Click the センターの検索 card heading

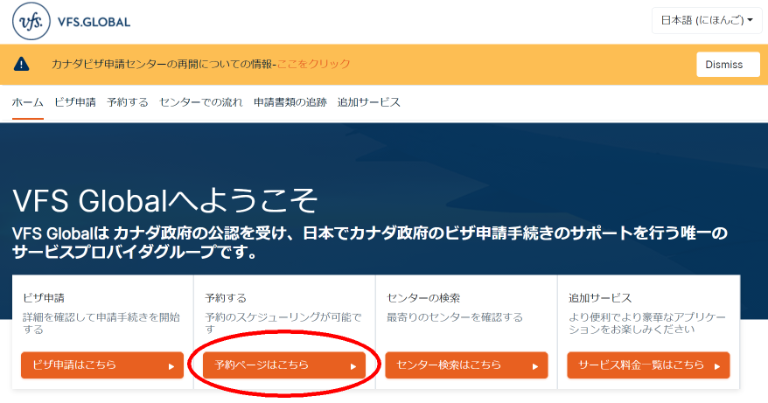pos(423,298)
